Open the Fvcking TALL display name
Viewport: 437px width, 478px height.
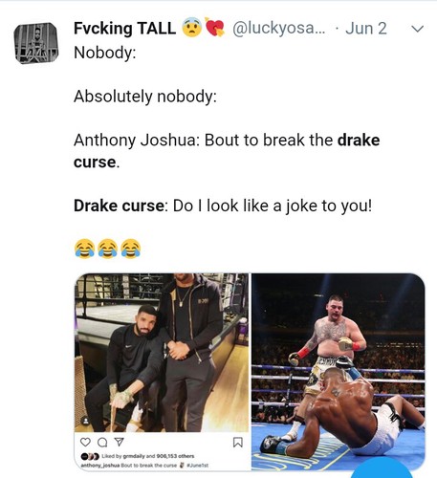tap(124, 29)
